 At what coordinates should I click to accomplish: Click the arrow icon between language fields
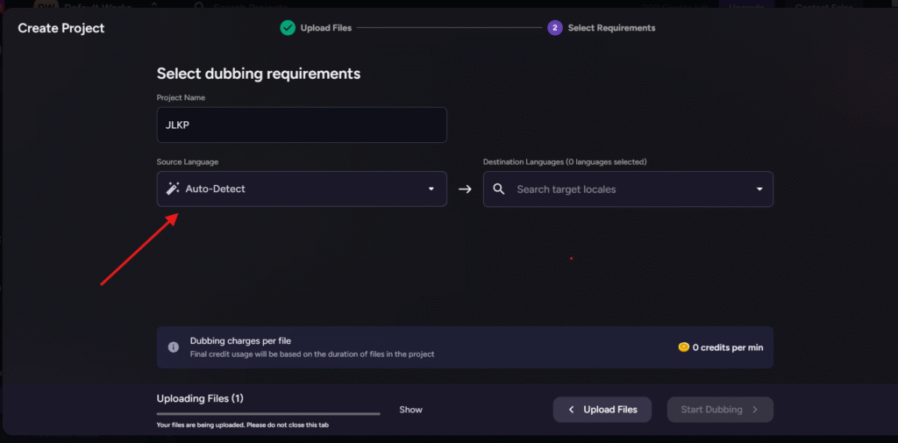[x=465, y=189]
